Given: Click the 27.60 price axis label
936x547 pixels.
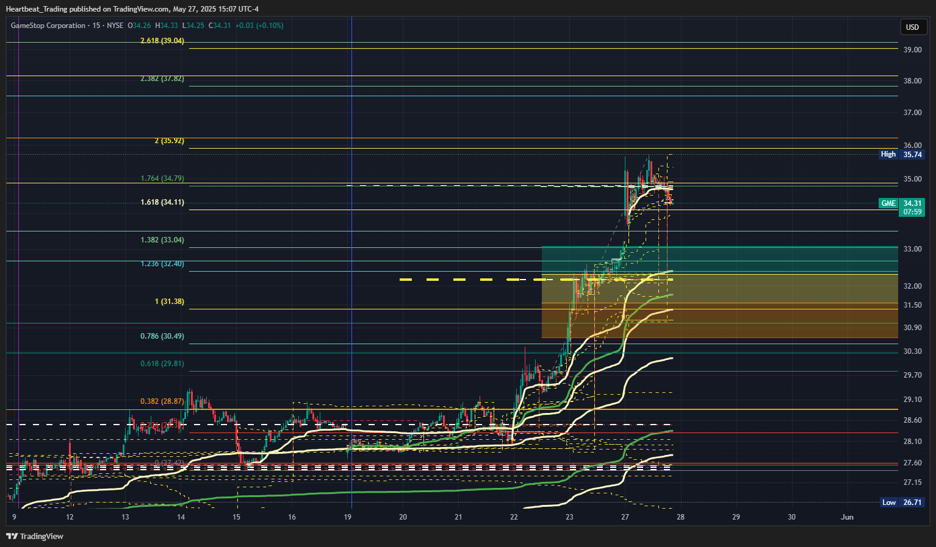Looking at the screenshot, I should (912, 463).
